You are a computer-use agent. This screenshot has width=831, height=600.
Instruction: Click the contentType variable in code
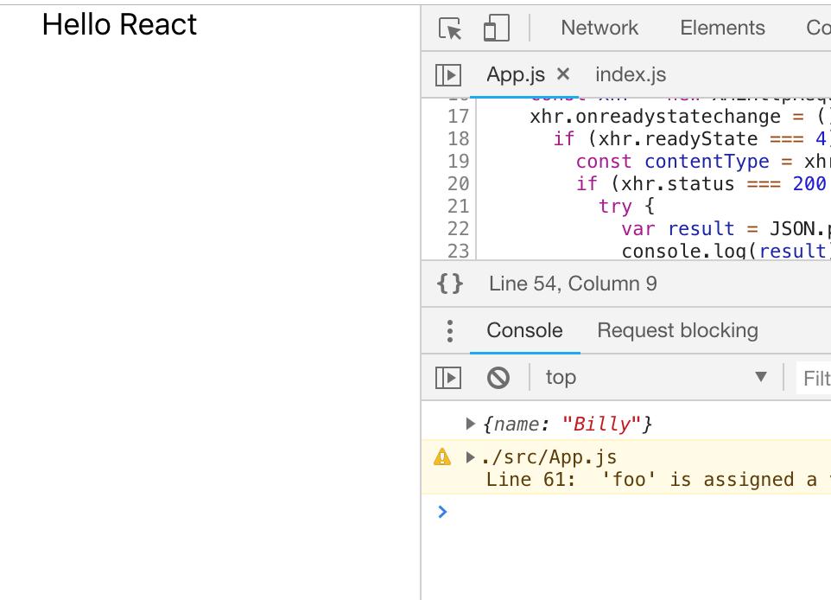707,162
